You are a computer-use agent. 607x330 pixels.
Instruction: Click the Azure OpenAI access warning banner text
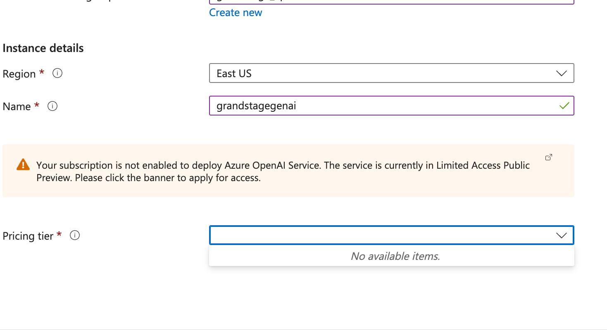[283, 172]
